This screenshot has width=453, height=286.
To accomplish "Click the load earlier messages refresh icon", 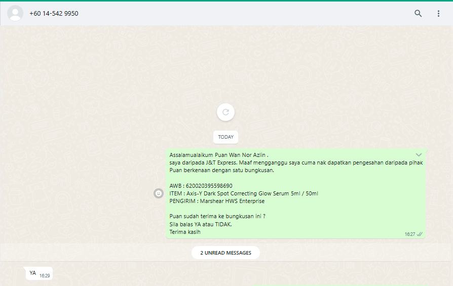I will (x=225, y=112).
